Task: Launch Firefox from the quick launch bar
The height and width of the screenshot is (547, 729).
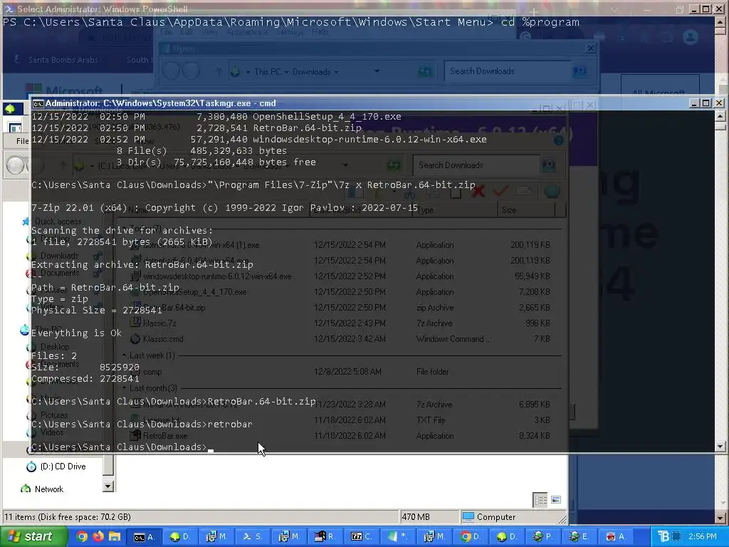Action: [x=98, y=536]
